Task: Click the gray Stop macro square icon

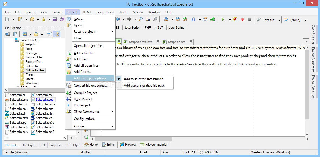Action: (x=249, y=19)
